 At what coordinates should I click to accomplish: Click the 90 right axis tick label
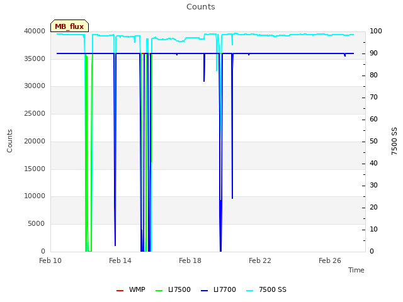click(x=373, y=53)
